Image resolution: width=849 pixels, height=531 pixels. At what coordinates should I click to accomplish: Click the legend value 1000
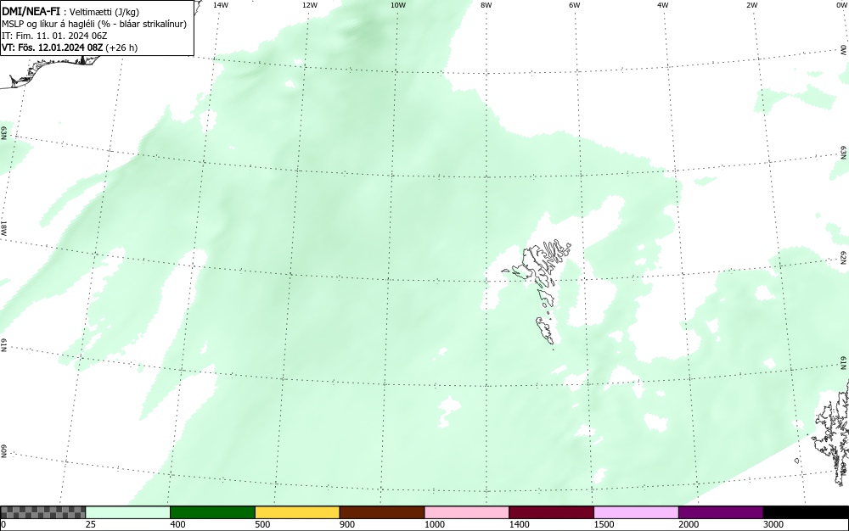tap(435, 524)
